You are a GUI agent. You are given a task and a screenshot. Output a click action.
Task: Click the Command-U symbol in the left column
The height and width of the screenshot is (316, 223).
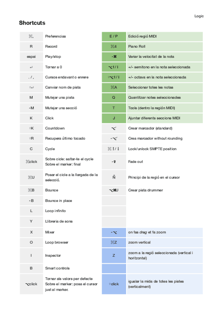tap(31, 177)
